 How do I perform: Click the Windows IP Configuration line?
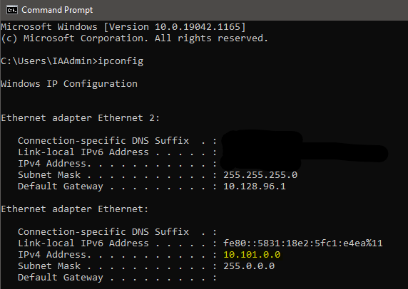point(69,84)
